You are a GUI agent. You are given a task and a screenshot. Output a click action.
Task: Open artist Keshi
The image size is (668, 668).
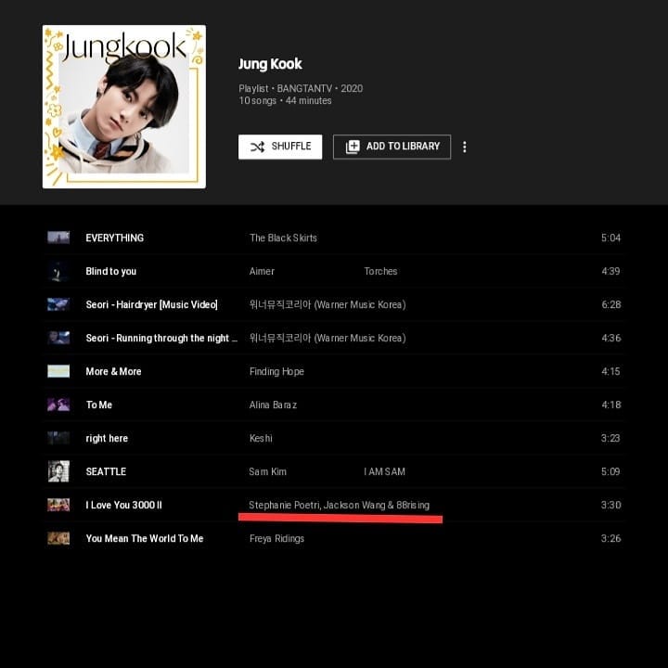tap(261, 438)
